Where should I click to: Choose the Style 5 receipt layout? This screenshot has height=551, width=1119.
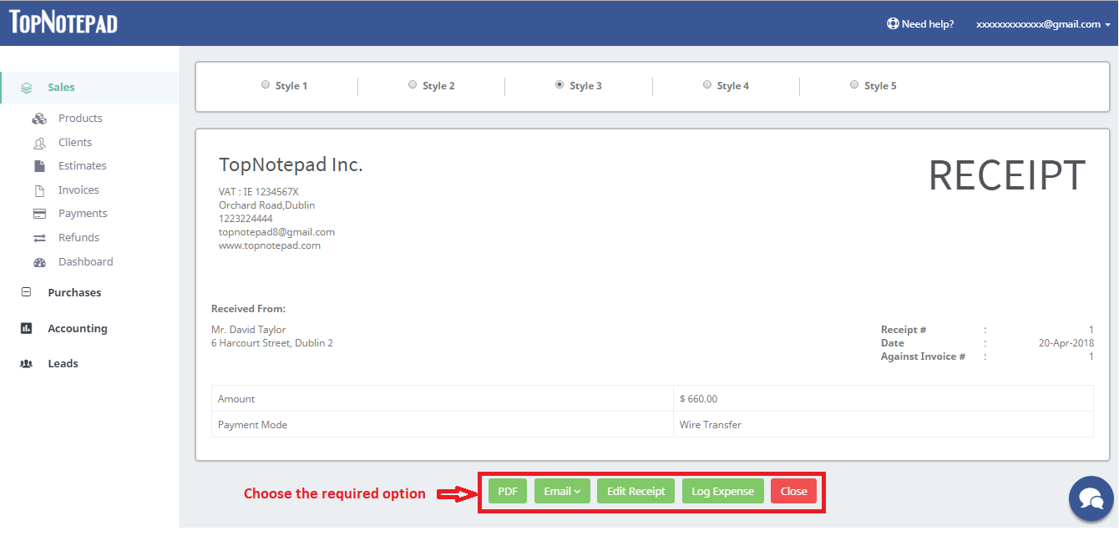854,84
